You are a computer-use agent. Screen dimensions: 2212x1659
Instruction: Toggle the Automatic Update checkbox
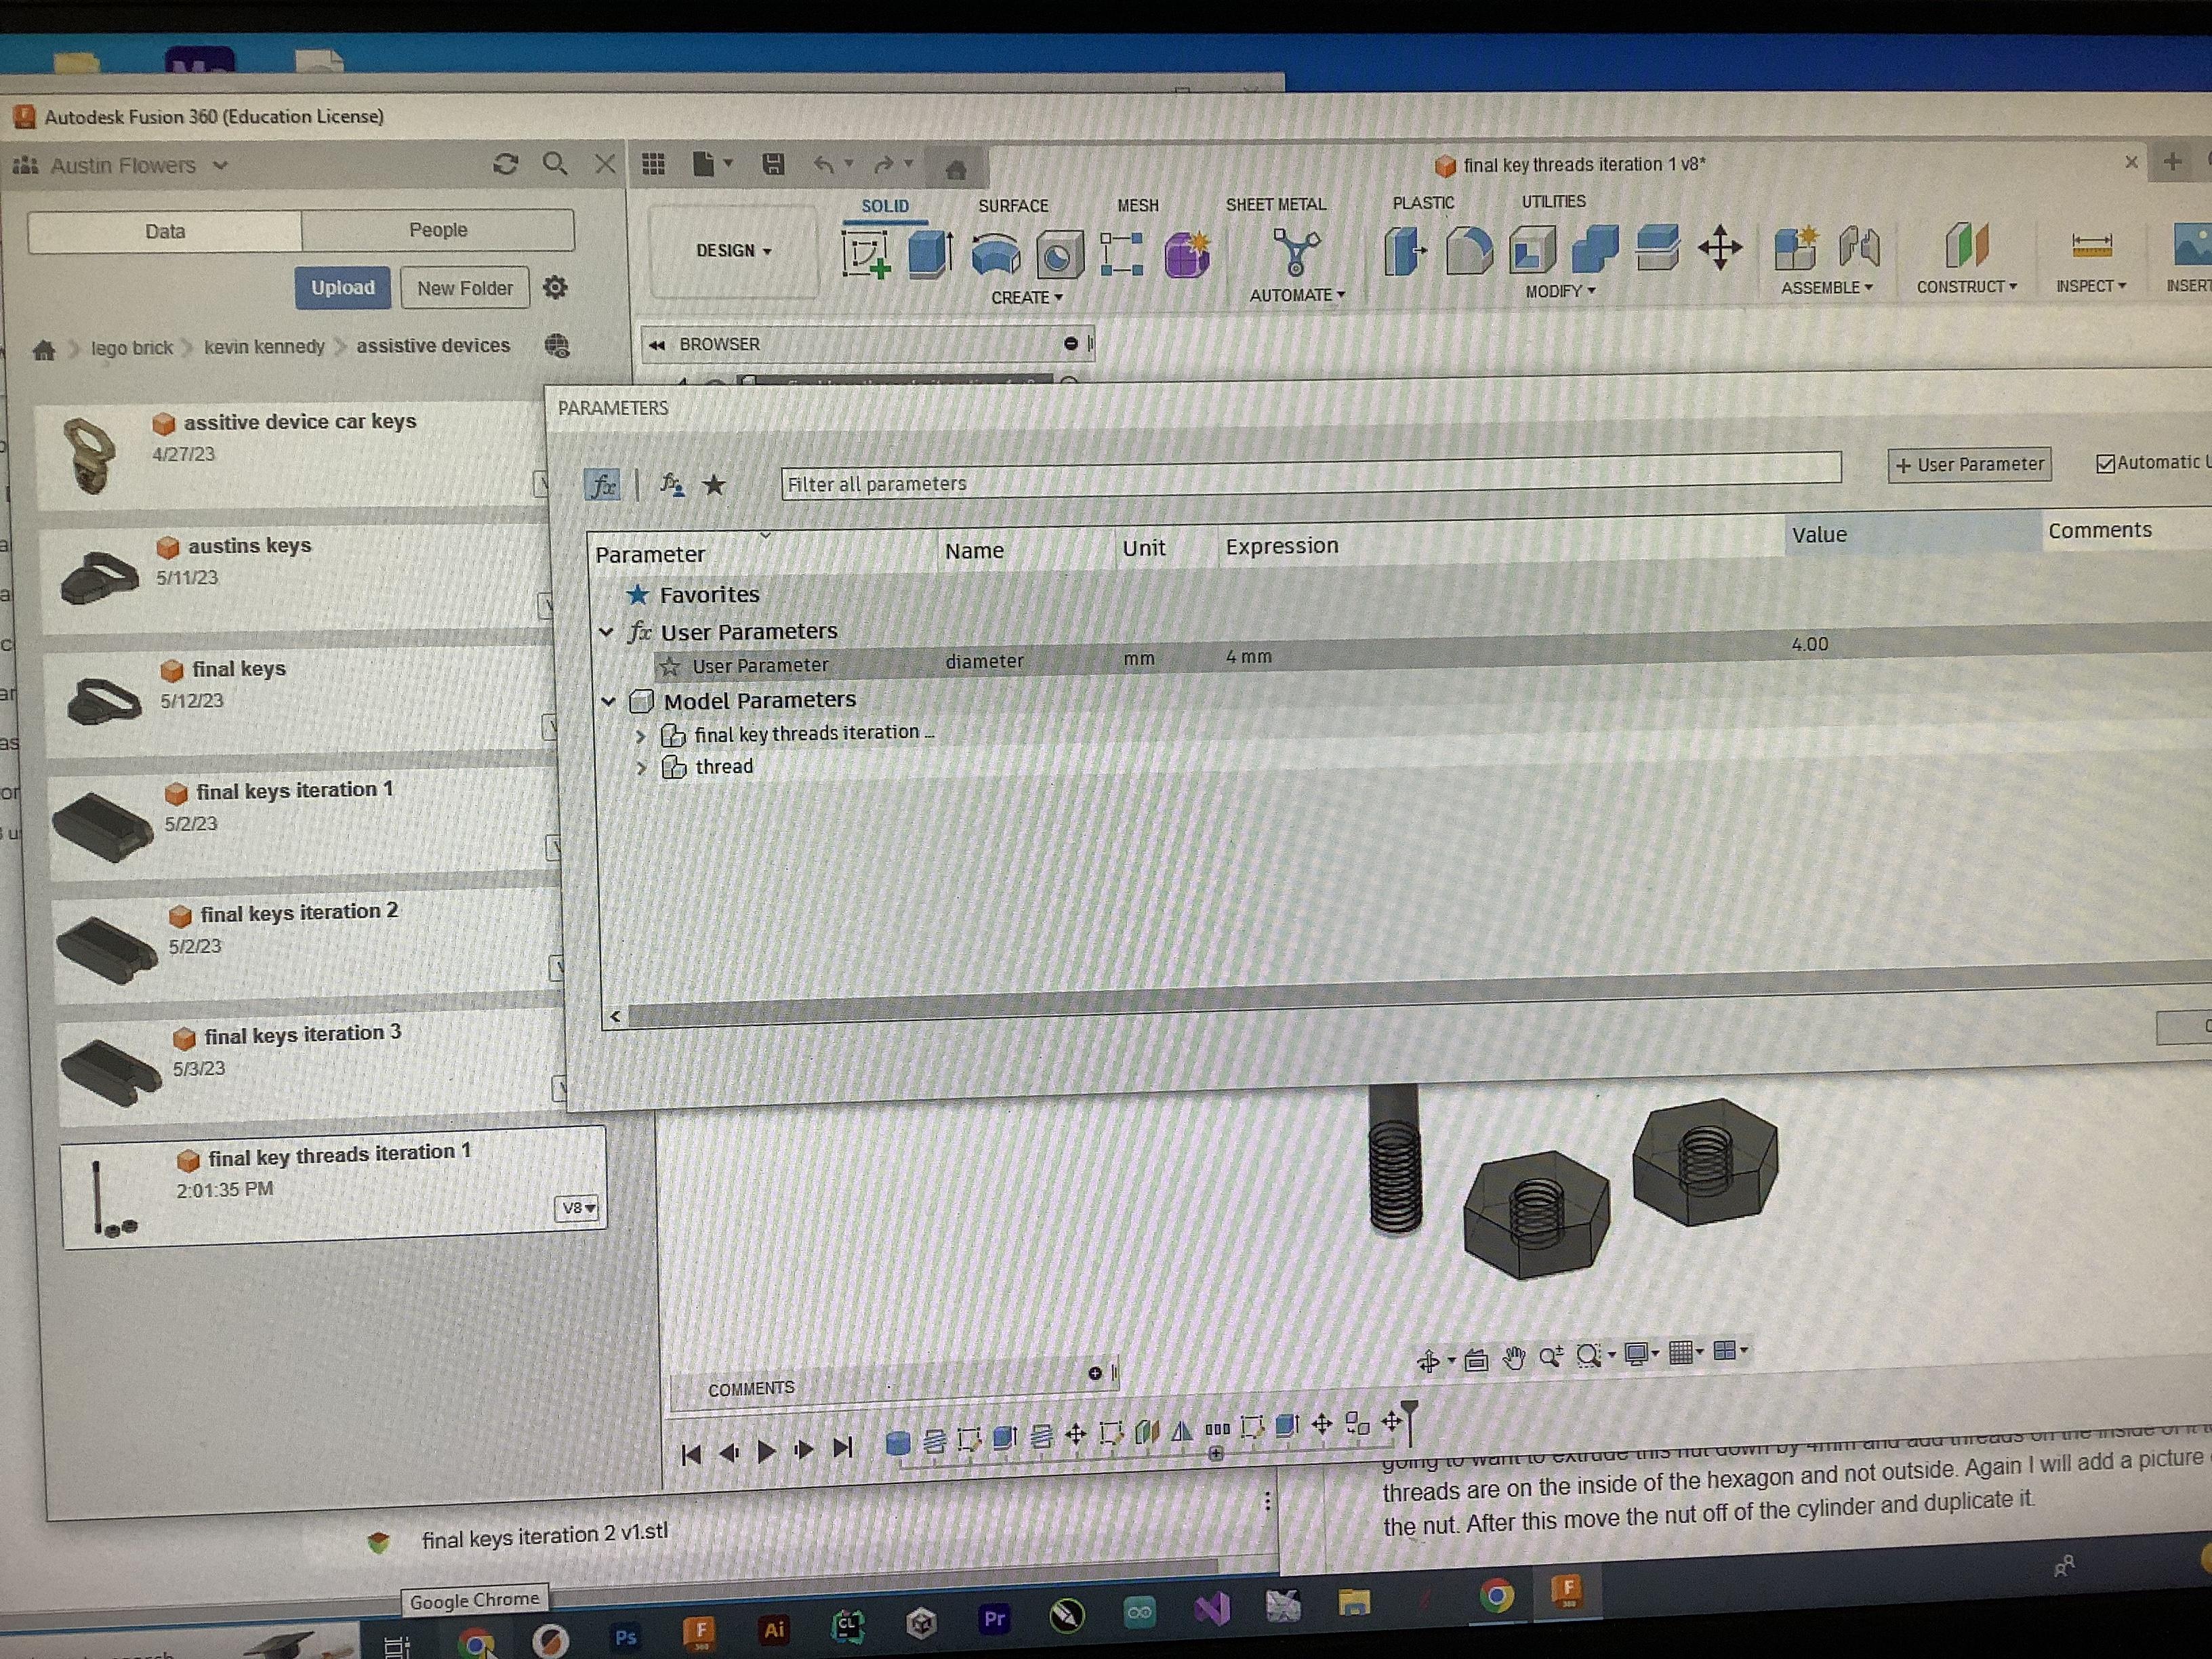(x=2105, y=464)
